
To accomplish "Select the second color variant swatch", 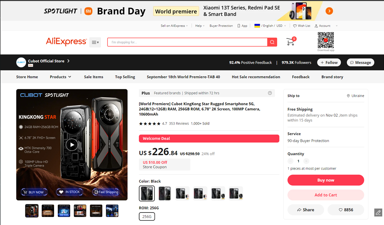I will point(165,193).
